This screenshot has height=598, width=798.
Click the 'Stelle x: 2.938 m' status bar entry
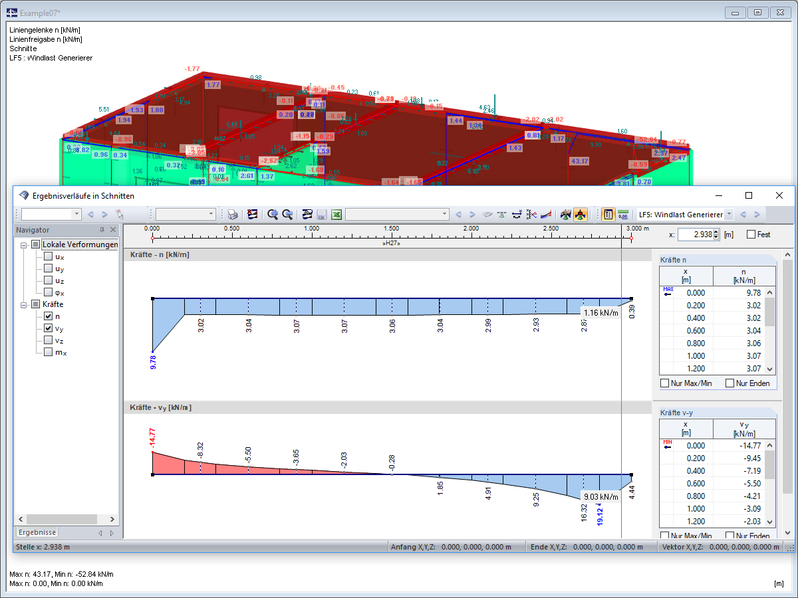(x=43, y=547)
